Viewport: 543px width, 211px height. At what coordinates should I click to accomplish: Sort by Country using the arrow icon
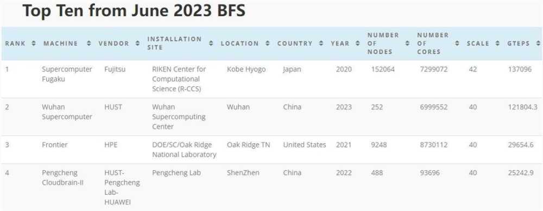click(321, 43)
